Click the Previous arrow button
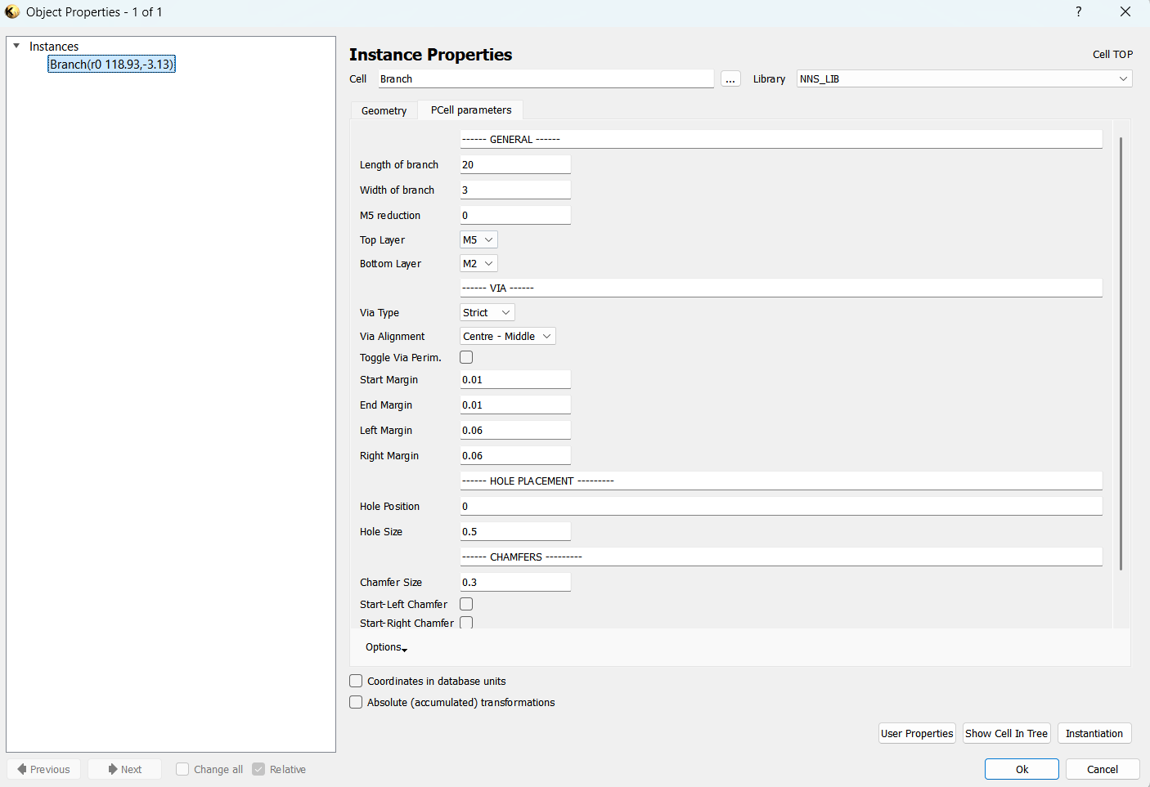The image size is (1150, 787). click(x=44, y=769)
